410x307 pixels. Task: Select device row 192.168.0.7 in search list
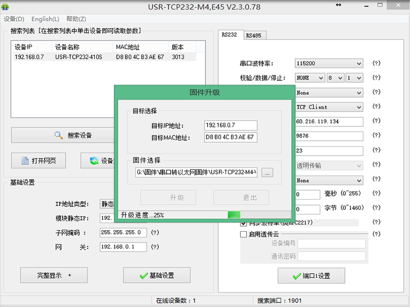(102, 57)
